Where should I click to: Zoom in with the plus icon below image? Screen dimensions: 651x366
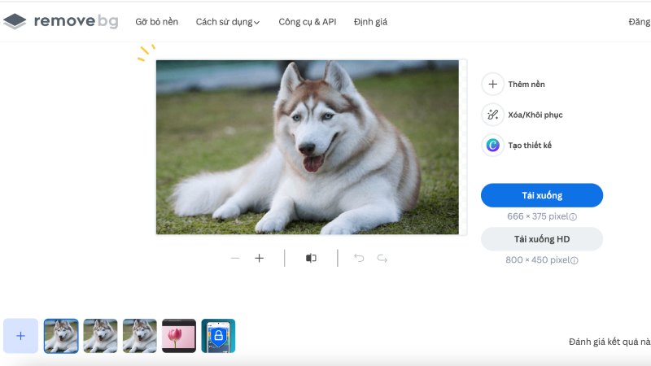pos(260,258)
